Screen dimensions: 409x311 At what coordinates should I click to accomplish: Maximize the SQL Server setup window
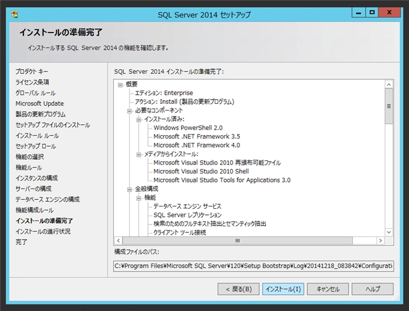(372, 12)
